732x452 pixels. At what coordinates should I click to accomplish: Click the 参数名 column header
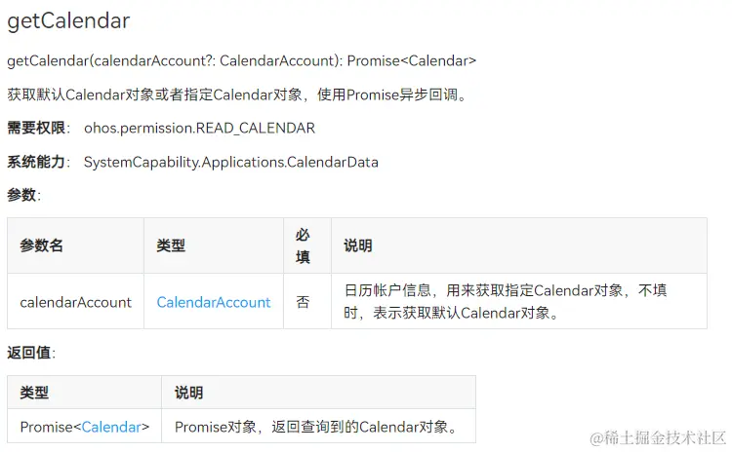tap(42, 245)
